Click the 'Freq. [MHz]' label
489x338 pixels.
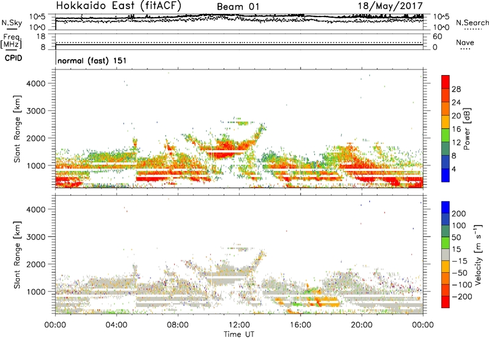click(x=11, y=41)
